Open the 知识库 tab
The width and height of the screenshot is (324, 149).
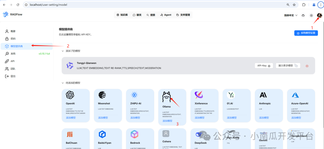coord(122,15)
